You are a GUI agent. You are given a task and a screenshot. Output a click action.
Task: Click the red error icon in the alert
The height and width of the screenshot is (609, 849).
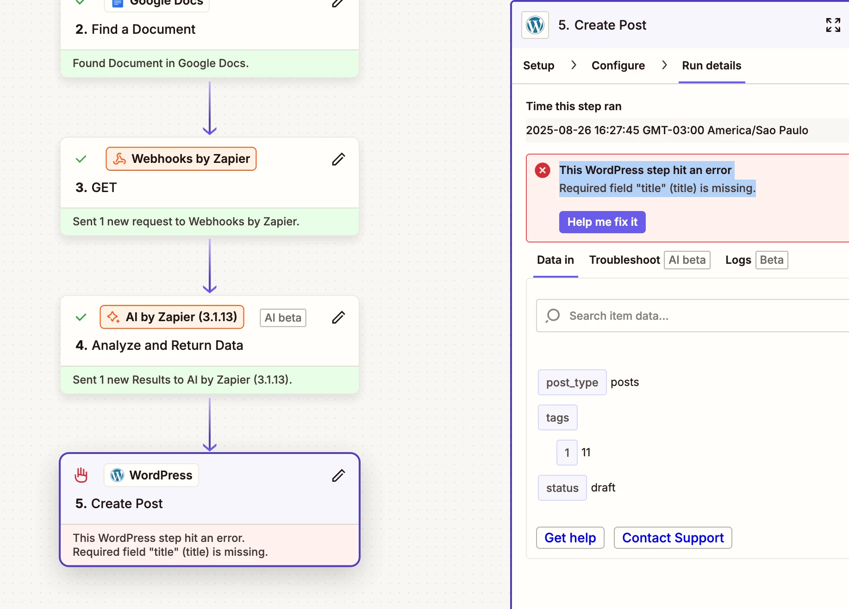tap(543, 170)
